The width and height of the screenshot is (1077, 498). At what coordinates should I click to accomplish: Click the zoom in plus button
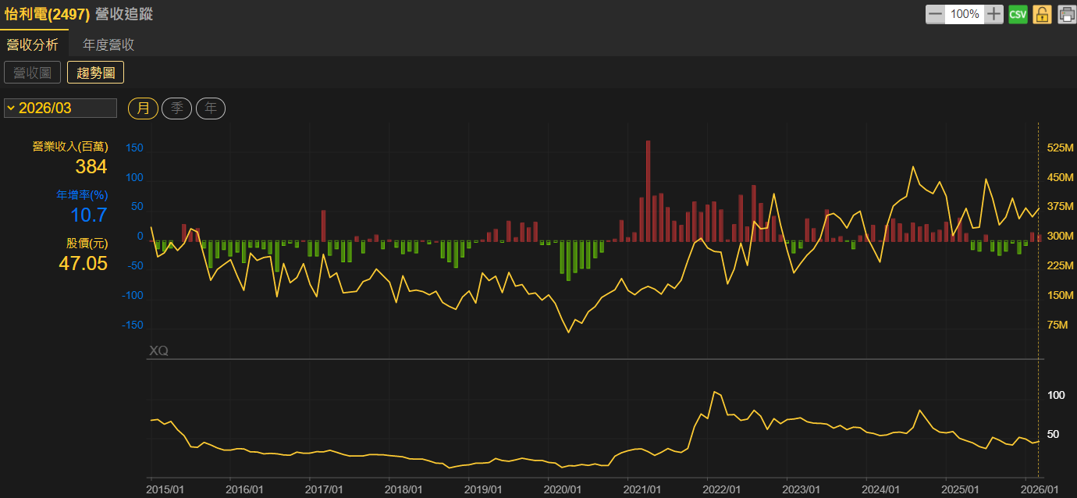point(993,14)
